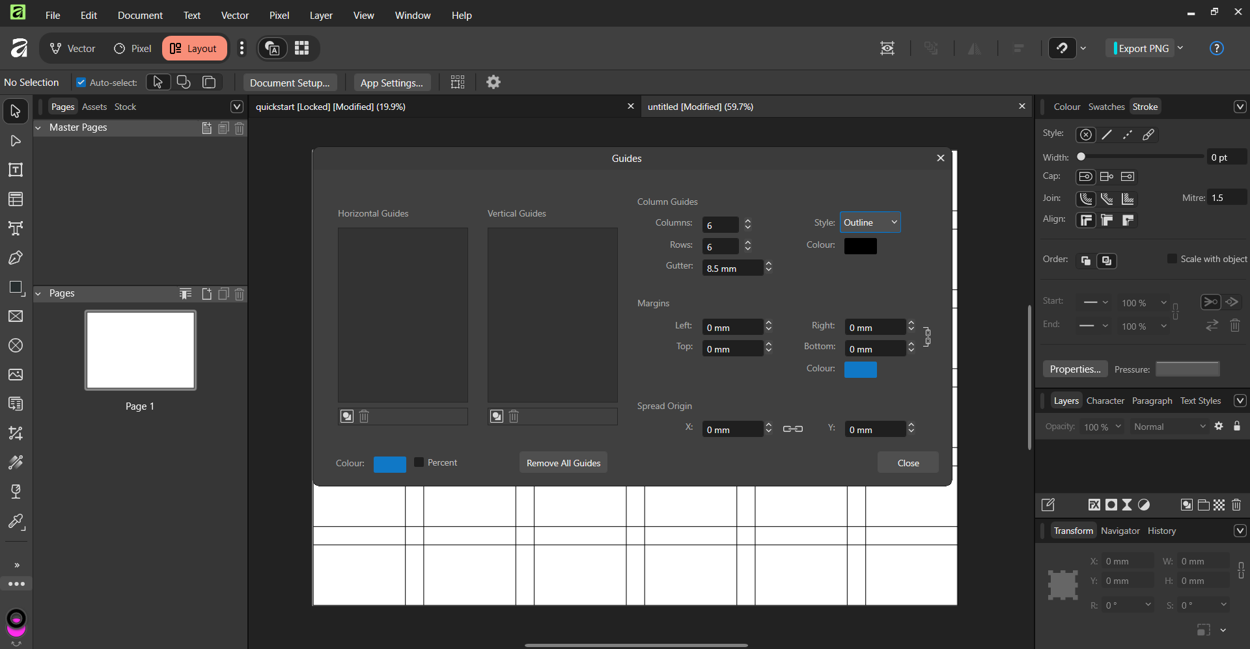The image size is (1250, 649).
Task: Click the blue margins colour swatch
Action: click(860, 369)
